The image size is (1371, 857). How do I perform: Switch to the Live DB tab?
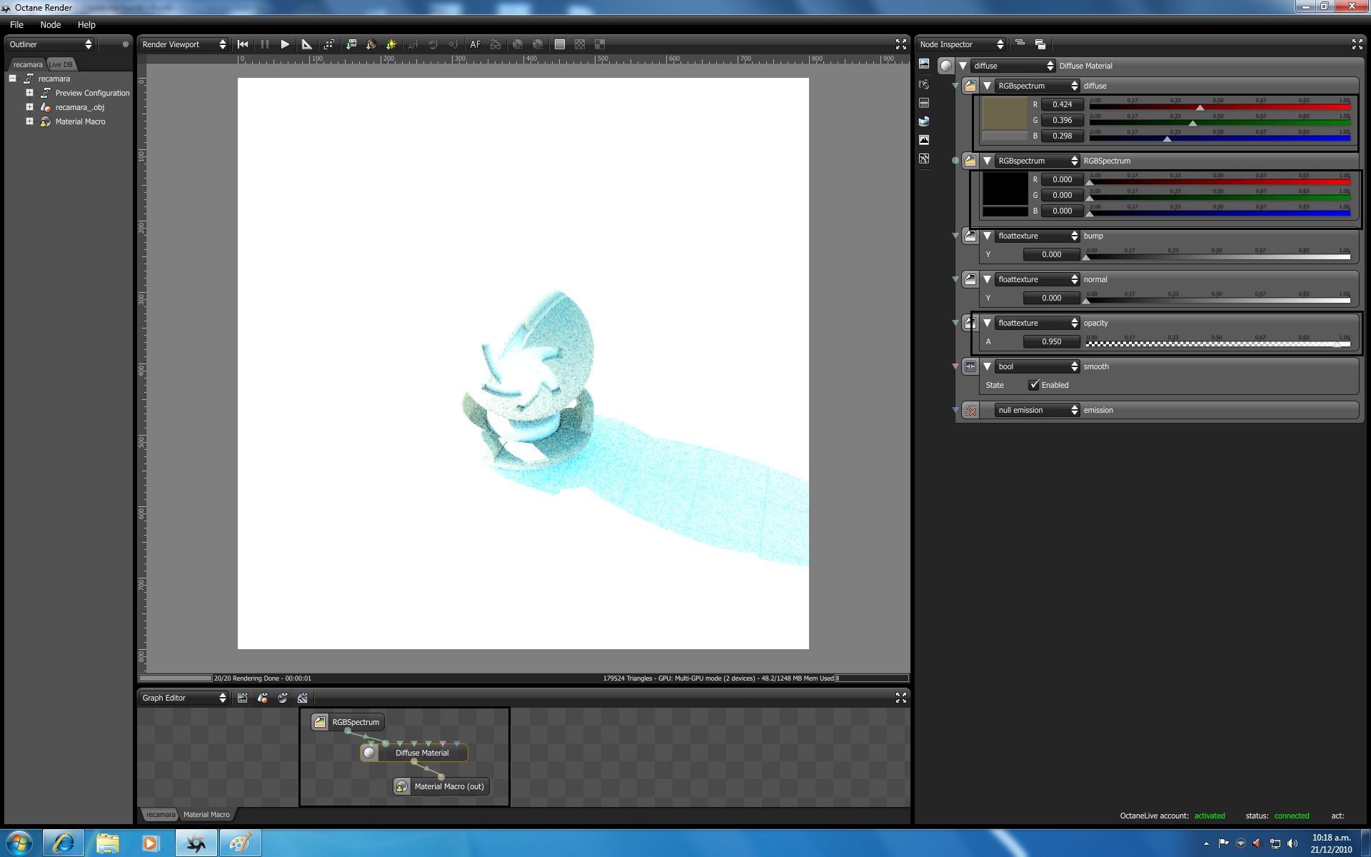point(61,64)
